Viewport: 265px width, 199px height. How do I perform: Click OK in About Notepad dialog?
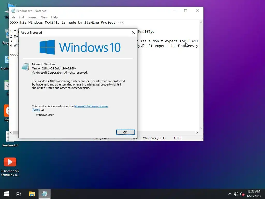tap(125, 132)
